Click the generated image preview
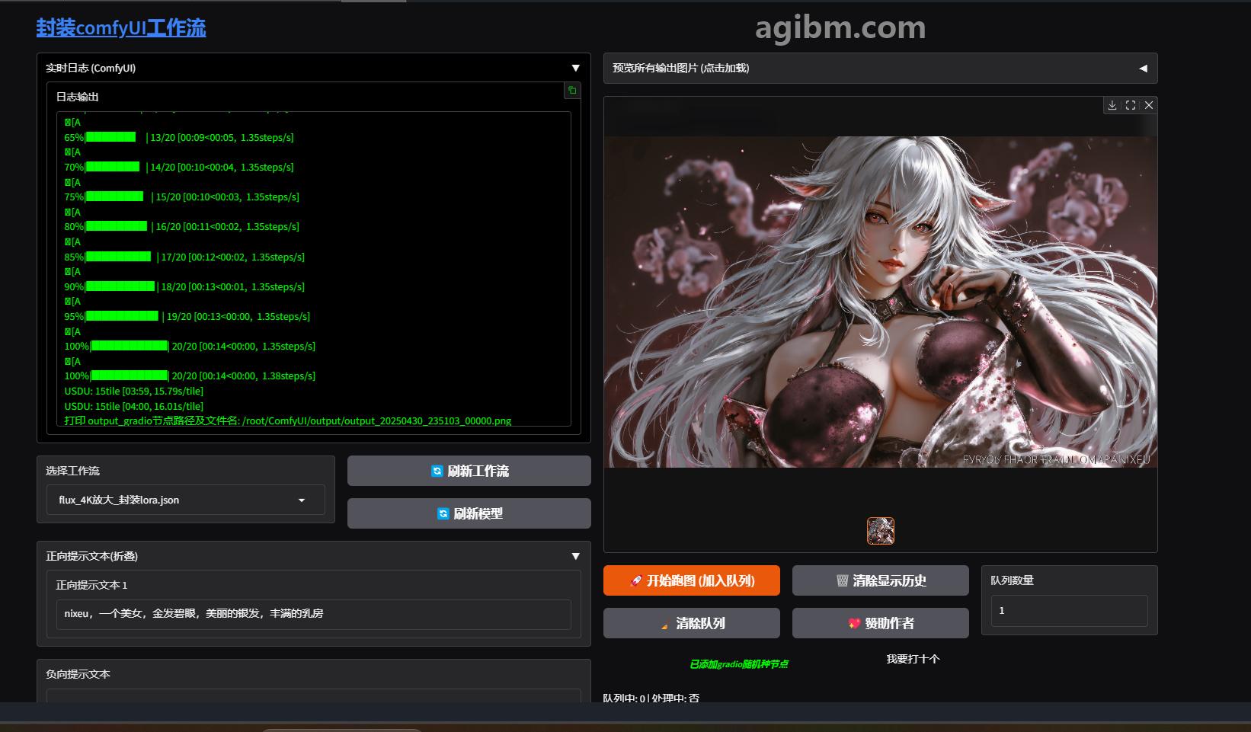 [x=881, y=302]
